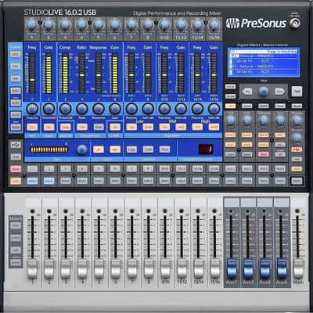Click the numbered 15/16 channel button

point(214,169)
